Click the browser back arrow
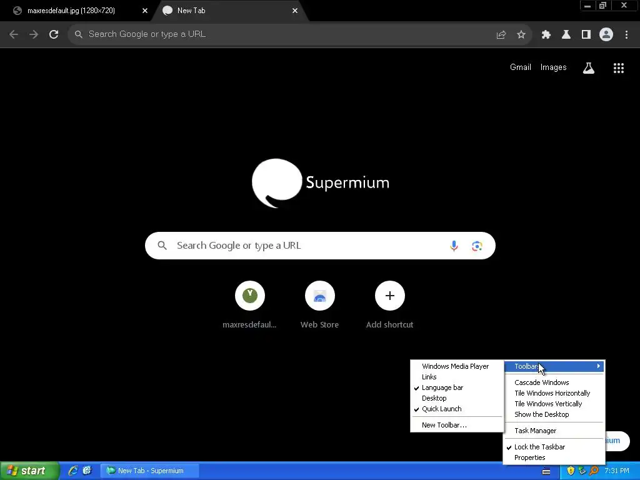This screenshot has height=480, width=640. pyautogui.click(x=14, y=34)
